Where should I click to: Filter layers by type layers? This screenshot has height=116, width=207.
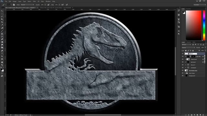[198, 45]
